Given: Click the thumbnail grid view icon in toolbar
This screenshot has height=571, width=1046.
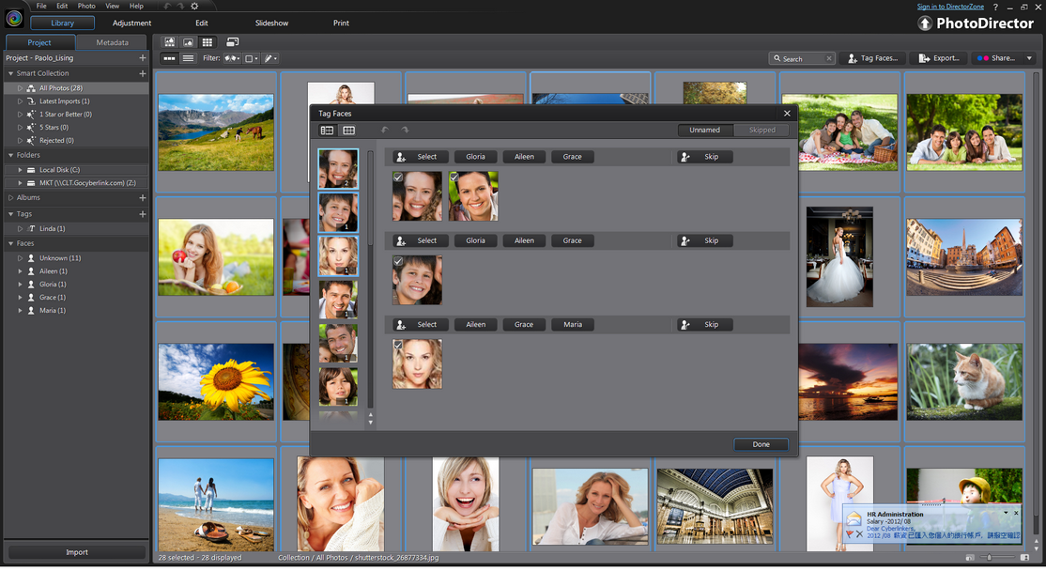Looking at the screenshot, I should click(208, 42).
